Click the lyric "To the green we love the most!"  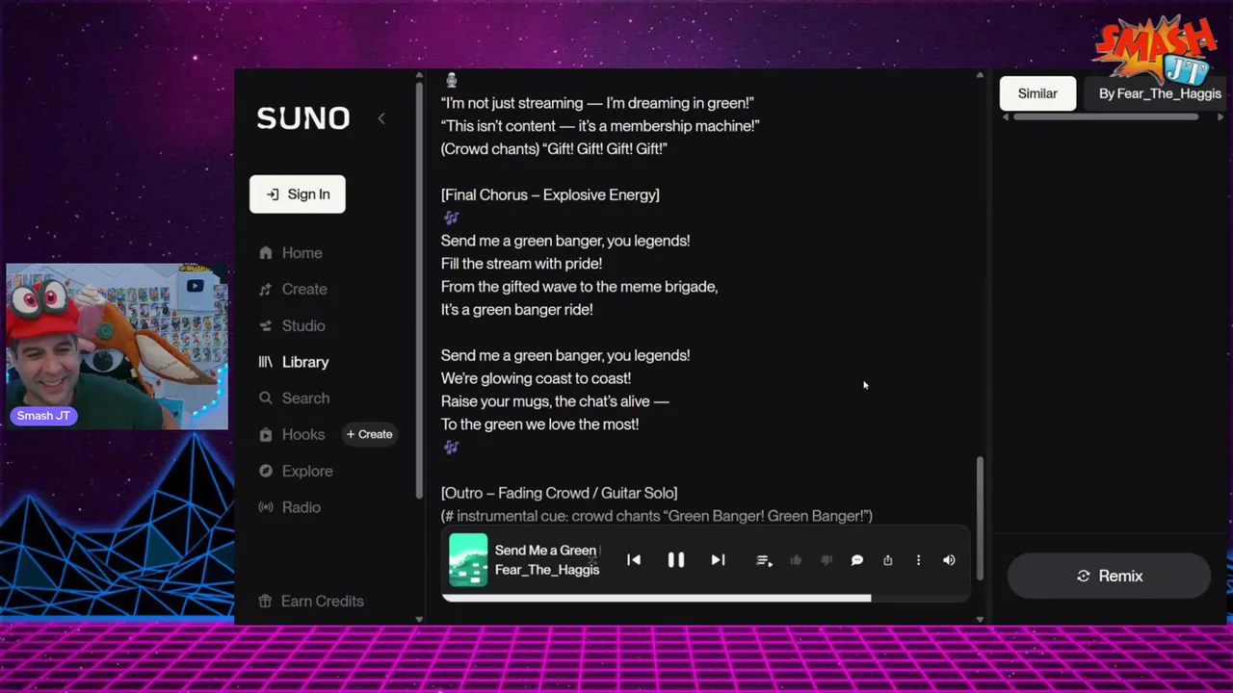tap(539, 424)
